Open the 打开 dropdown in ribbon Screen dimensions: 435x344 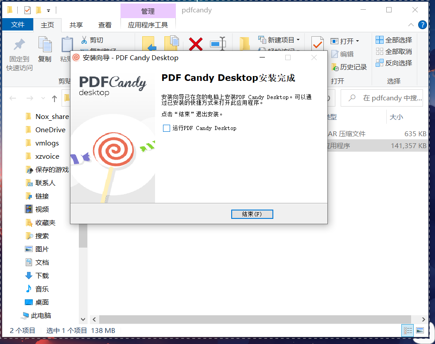(x=345, y=41)
